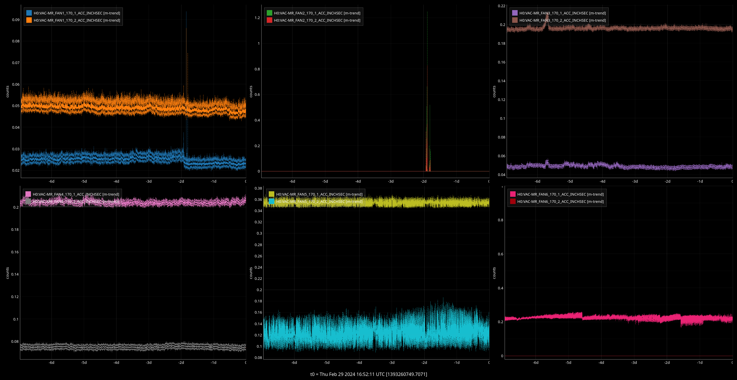737x380 pixels.
Task: Click the red FAN2_170_2 legend swatch
Action: click(x=269, y=20)
